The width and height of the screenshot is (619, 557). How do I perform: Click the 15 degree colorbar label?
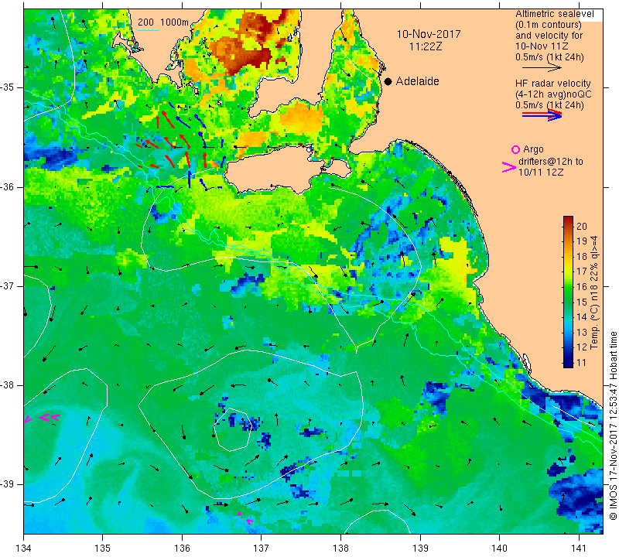[582, 302]
